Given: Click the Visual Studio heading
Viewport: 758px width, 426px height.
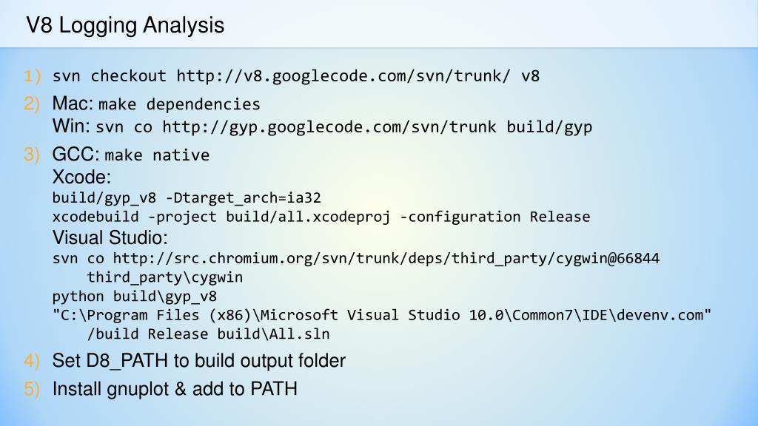Looking at the screenshot, I should point(110,237).
